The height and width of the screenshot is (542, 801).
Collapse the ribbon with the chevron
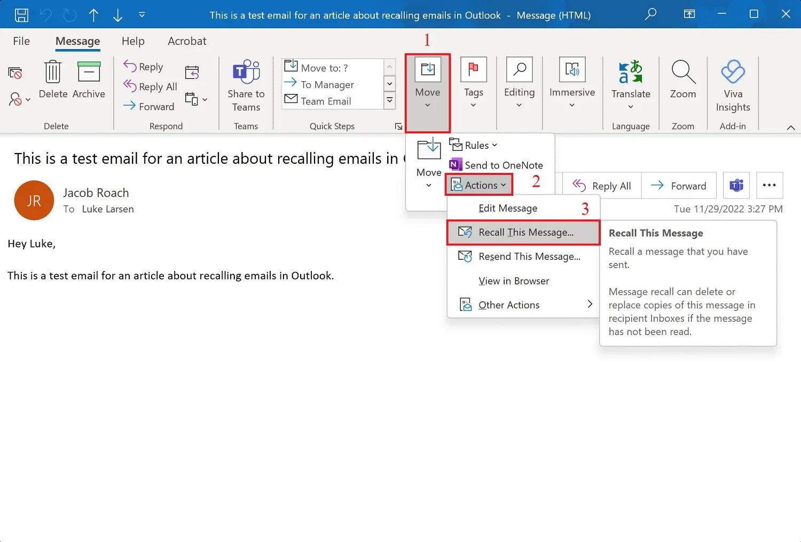791,127
